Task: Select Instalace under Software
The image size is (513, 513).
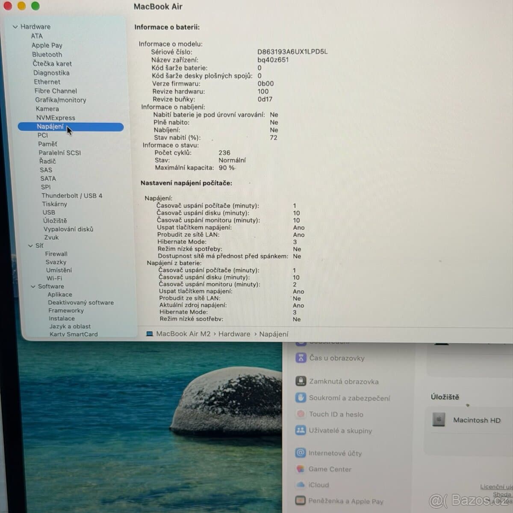Action: [x=62, y=318]
